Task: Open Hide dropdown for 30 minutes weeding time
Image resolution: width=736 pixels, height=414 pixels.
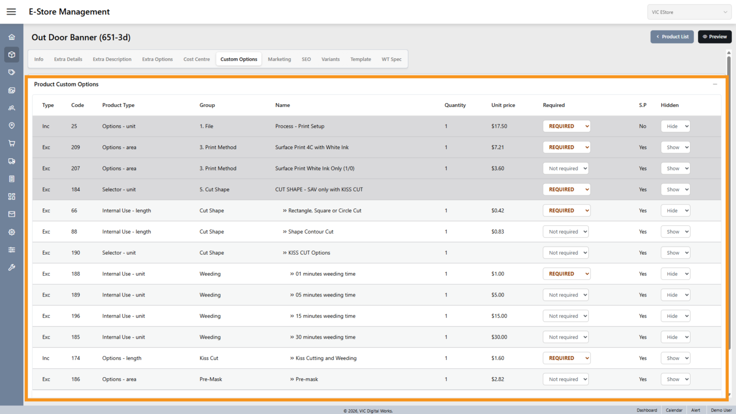Action: coord(675,337)
